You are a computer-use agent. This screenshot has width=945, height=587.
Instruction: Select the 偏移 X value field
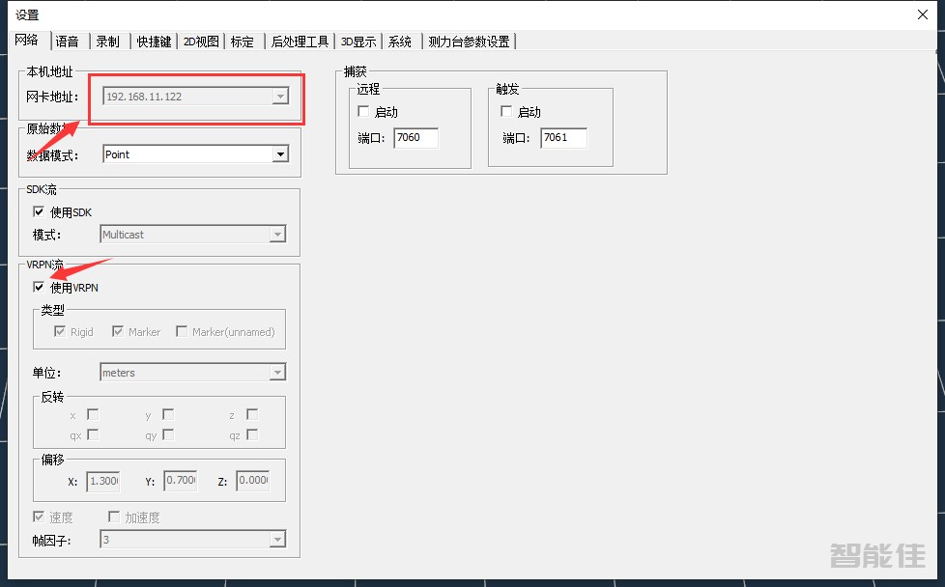pyautogui.click(x=103, y=480)
